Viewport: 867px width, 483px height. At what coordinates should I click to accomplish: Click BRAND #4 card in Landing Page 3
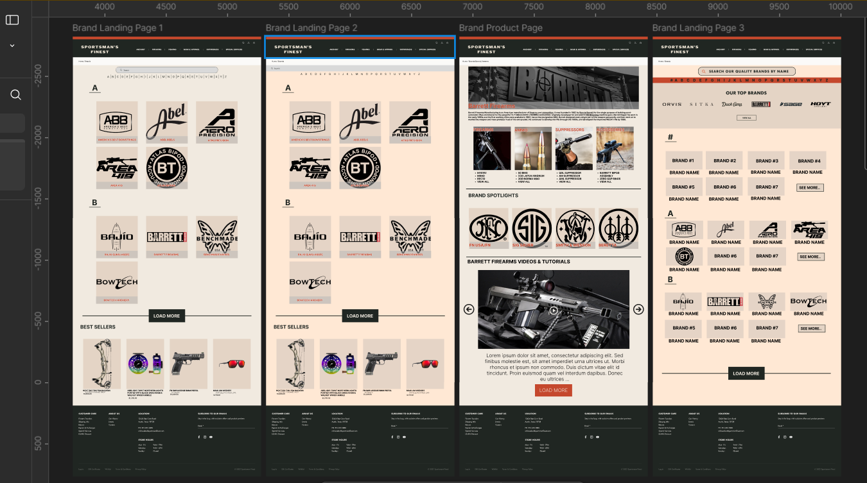click(809, 161)
